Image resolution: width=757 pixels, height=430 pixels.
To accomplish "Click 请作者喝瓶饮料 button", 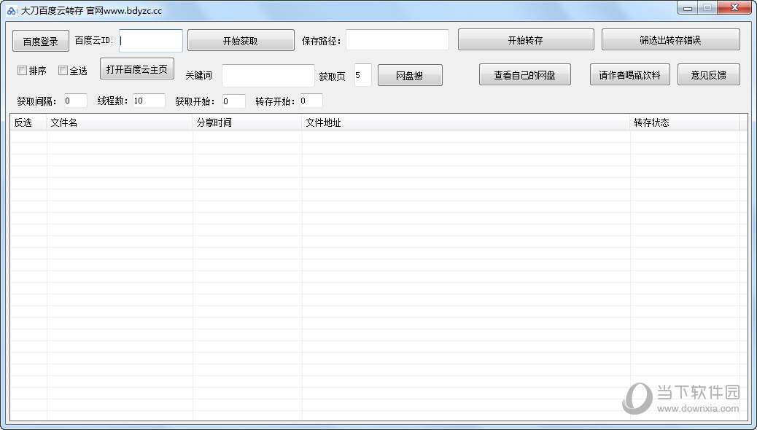I will [x=629, y=75].
